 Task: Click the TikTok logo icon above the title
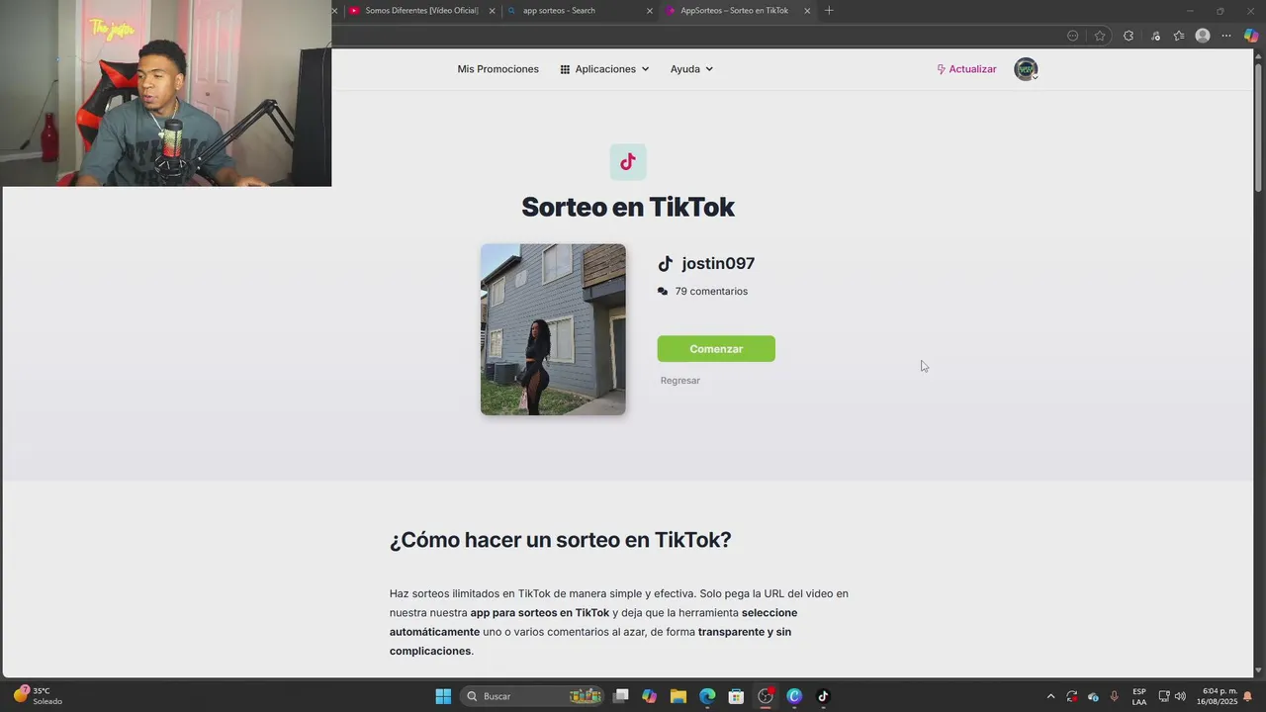click(x=628, y=162)
